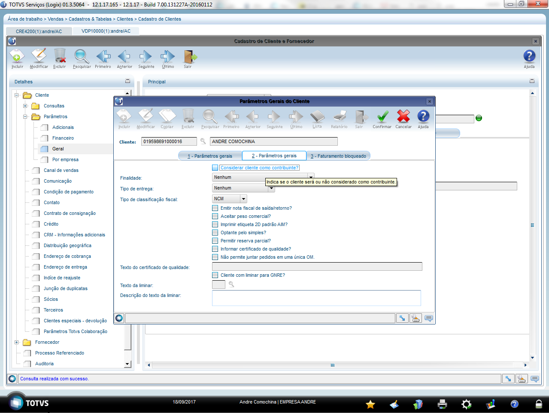Click Incluir in main window toolbar
The image size is (549, 413).
[x=17, y=59]
